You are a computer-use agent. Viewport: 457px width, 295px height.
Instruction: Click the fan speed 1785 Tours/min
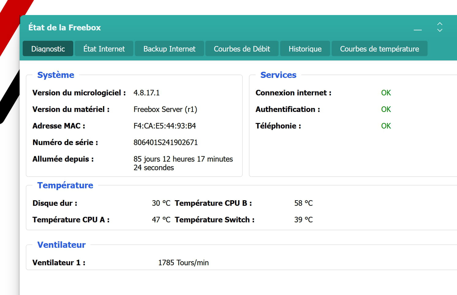(183, 262)
